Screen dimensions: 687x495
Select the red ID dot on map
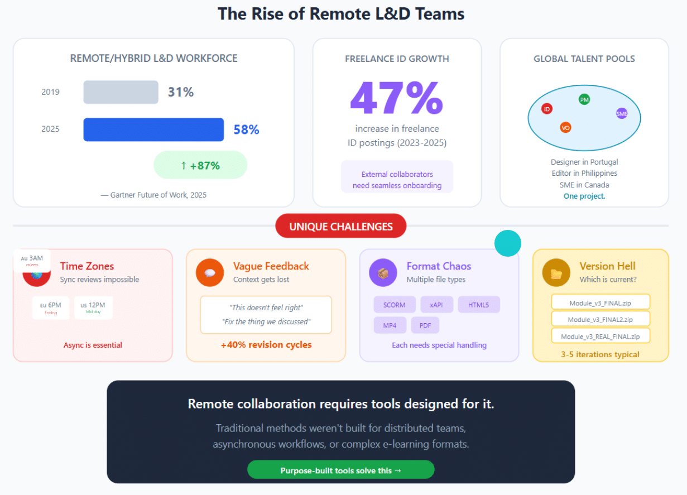(547, 109)
